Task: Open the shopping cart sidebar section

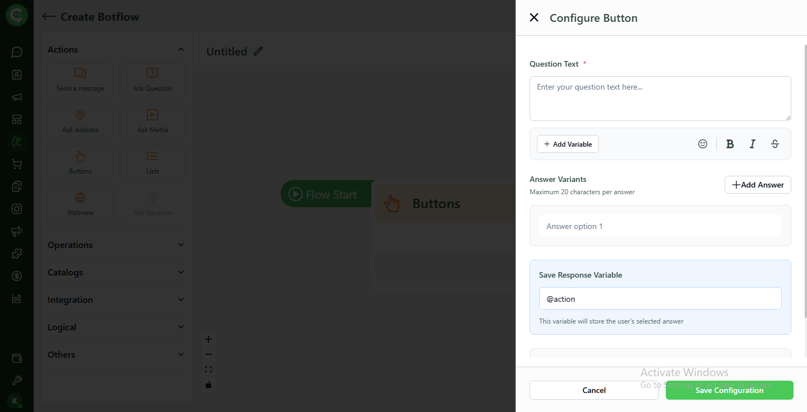Action: pos(16,164)
